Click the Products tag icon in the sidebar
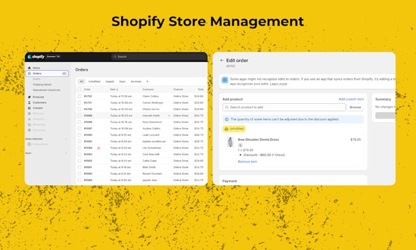 coord(29,97)
